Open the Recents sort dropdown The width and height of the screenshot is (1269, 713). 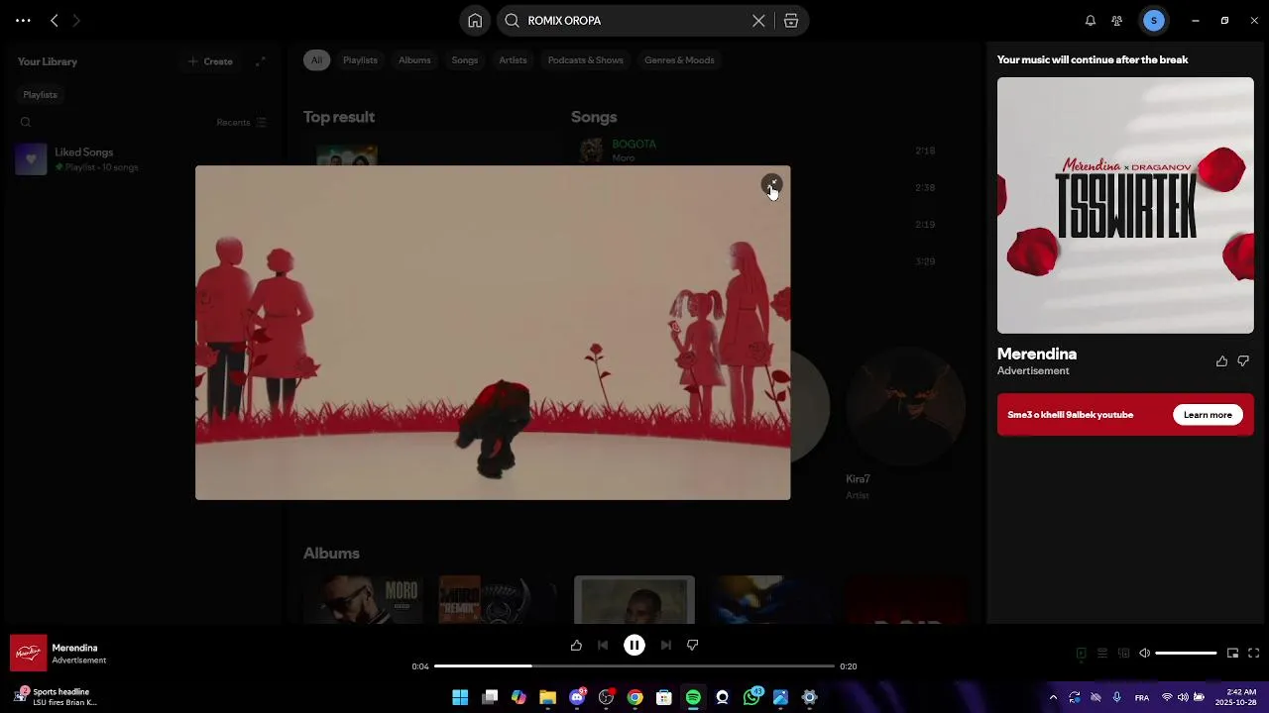pyautogui.click(x=241, y=123)
